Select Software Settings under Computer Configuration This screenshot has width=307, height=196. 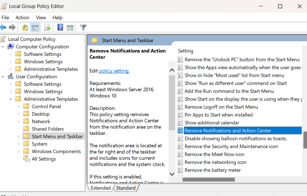(x=43, y=54)
